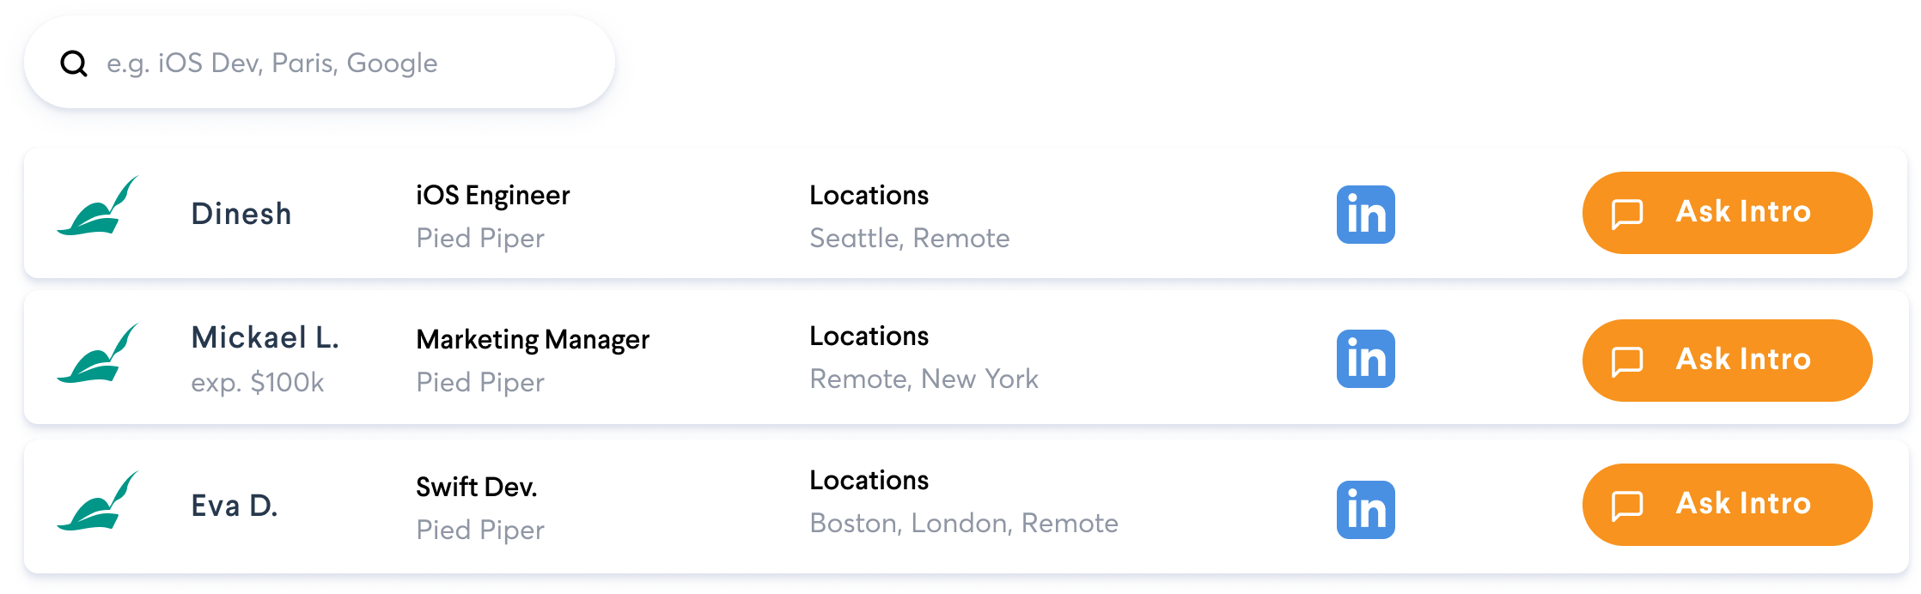Image resolution: width=1921 pixels, height=594 pixels.
Task: Click Seattle, Remote locations text
Action: click(909, 238)
